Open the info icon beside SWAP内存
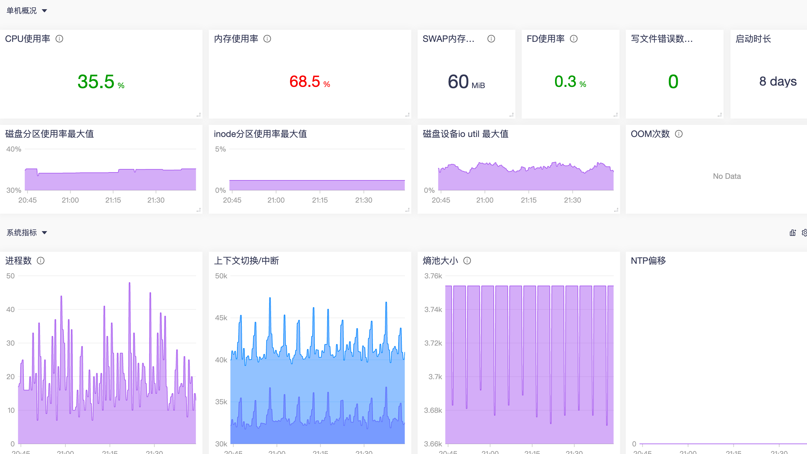This screenshot has width=807, height=454. pos(491,39)
